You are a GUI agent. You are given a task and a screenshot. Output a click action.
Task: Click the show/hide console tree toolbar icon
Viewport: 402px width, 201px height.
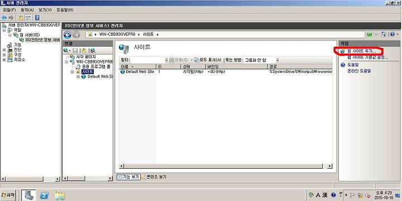point(28,18)
